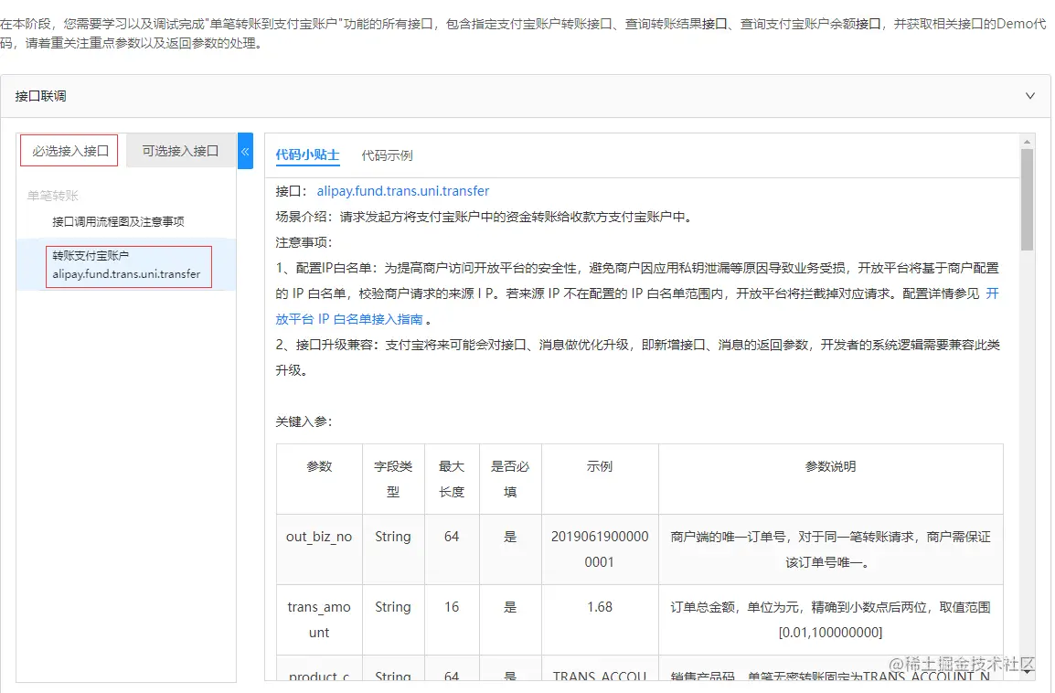The image size is (1055, 693).
Task: Click the 是否必填 column header
Action: 510,479
